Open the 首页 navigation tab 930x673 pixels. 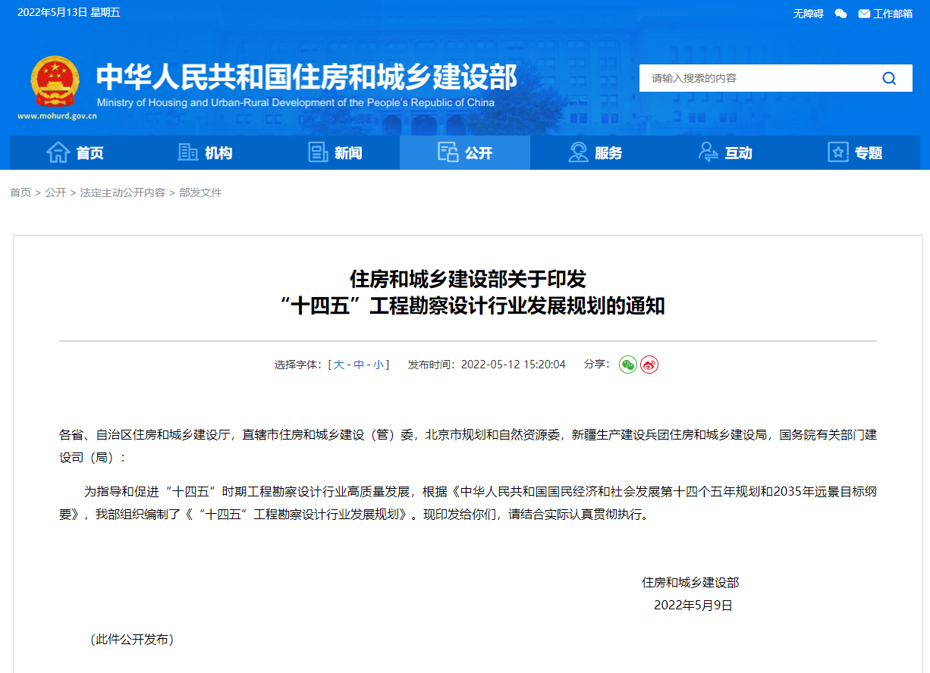click(74, 152)
